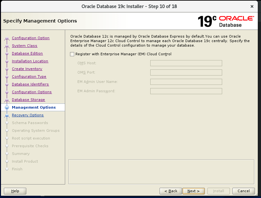
Task: Proceed with the Next button
Action: (x=194, y=191)
